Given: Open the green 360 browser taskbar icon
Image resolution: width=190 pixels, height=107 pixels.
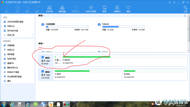Looking at the screenshot, I should pyautogui.click(x=35, y=104).
